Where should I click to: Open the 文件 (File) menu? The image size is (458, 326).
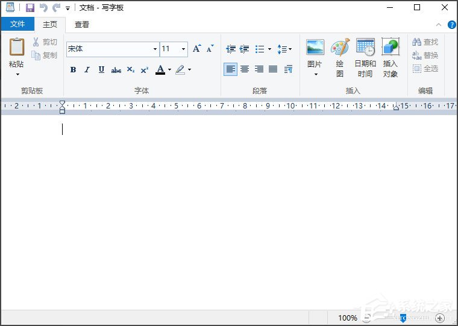click(x=17, y=24)
